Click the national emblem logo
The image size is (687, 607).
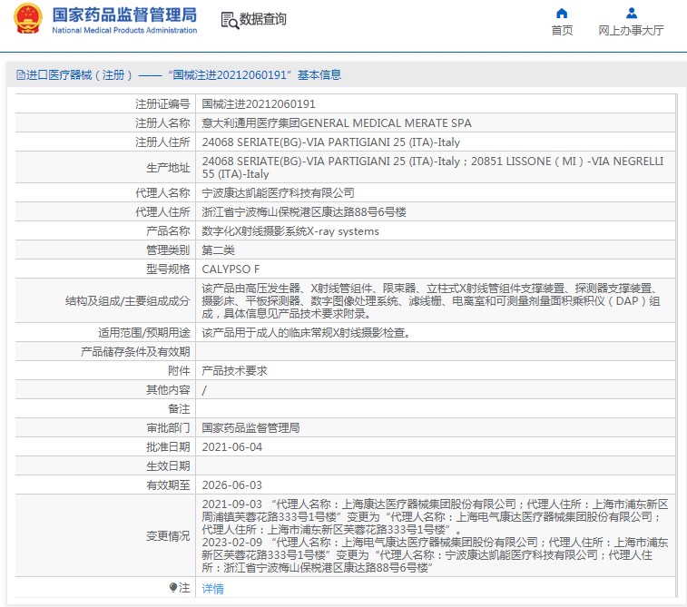(x=28, y=19)
